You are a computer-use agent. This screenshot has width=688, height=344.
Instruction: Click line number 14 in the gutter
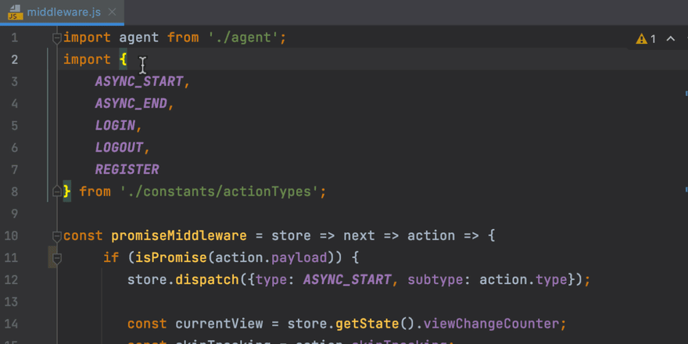[x=11, y=324]
